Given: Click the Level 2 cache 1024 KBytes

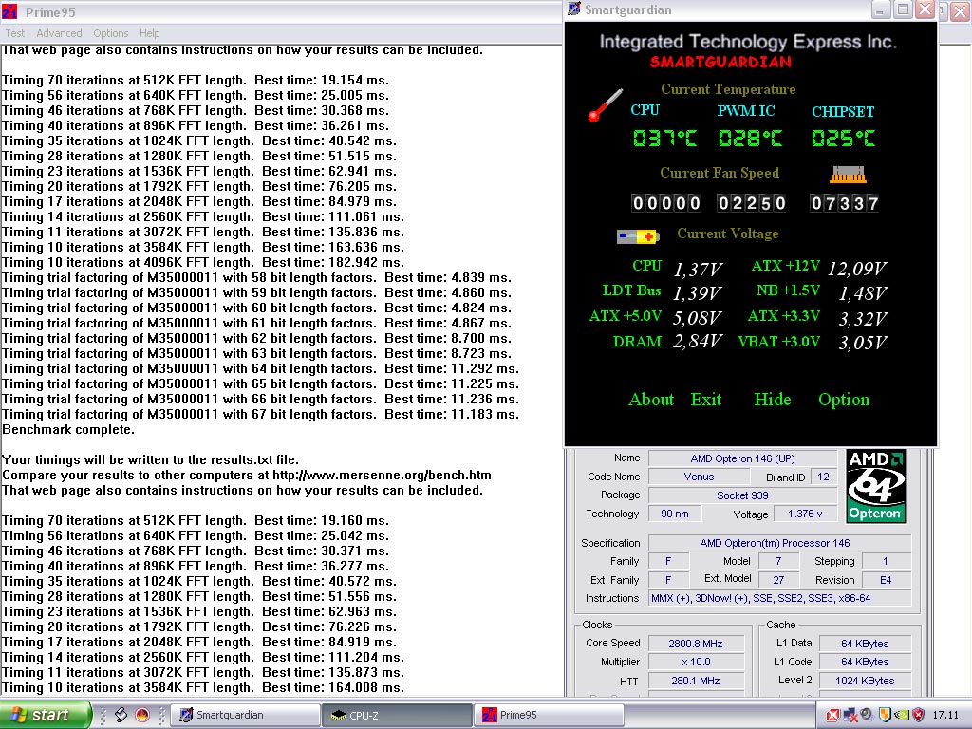Looking at the screenshot, I should (865, 681).
